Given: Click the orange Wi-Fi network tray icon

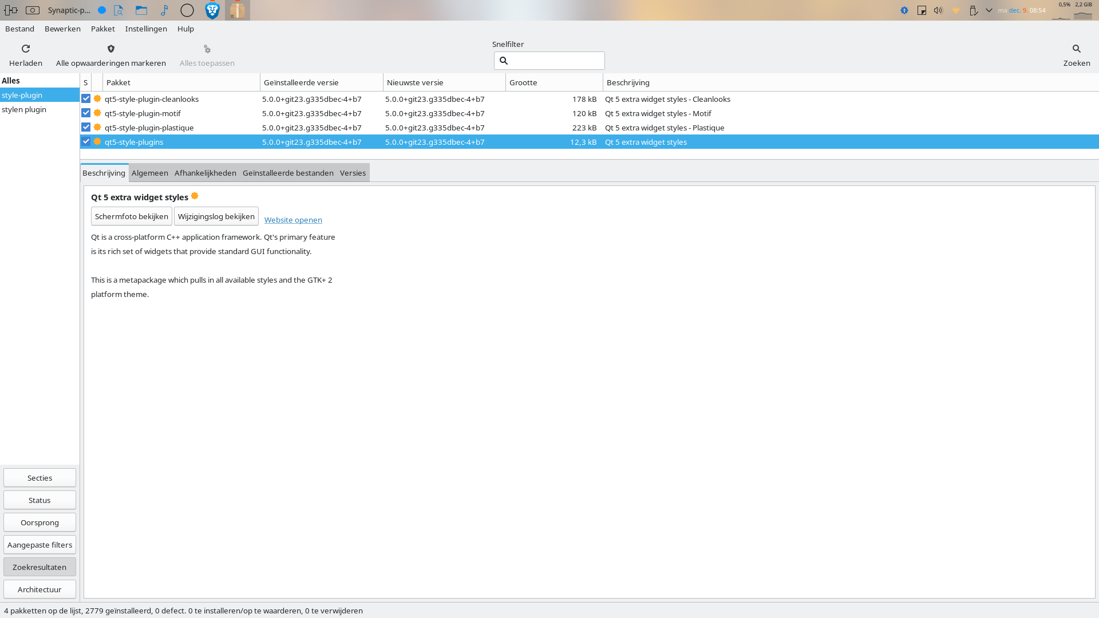Looking at the screenshot, I should pyautogui.click(x=956, y=10).
